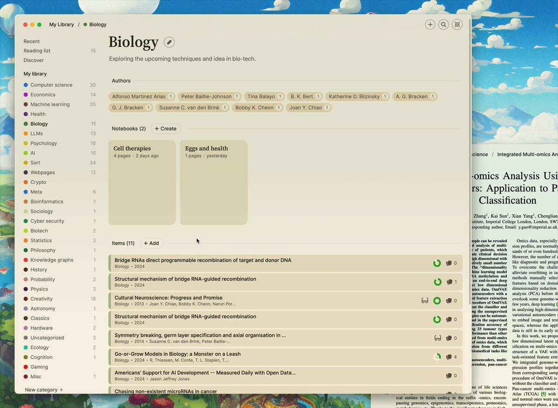Filter by author G. J. Bracken
This screenshot has width=558, height=408.
pyautogui.click(x=131, y=108)
